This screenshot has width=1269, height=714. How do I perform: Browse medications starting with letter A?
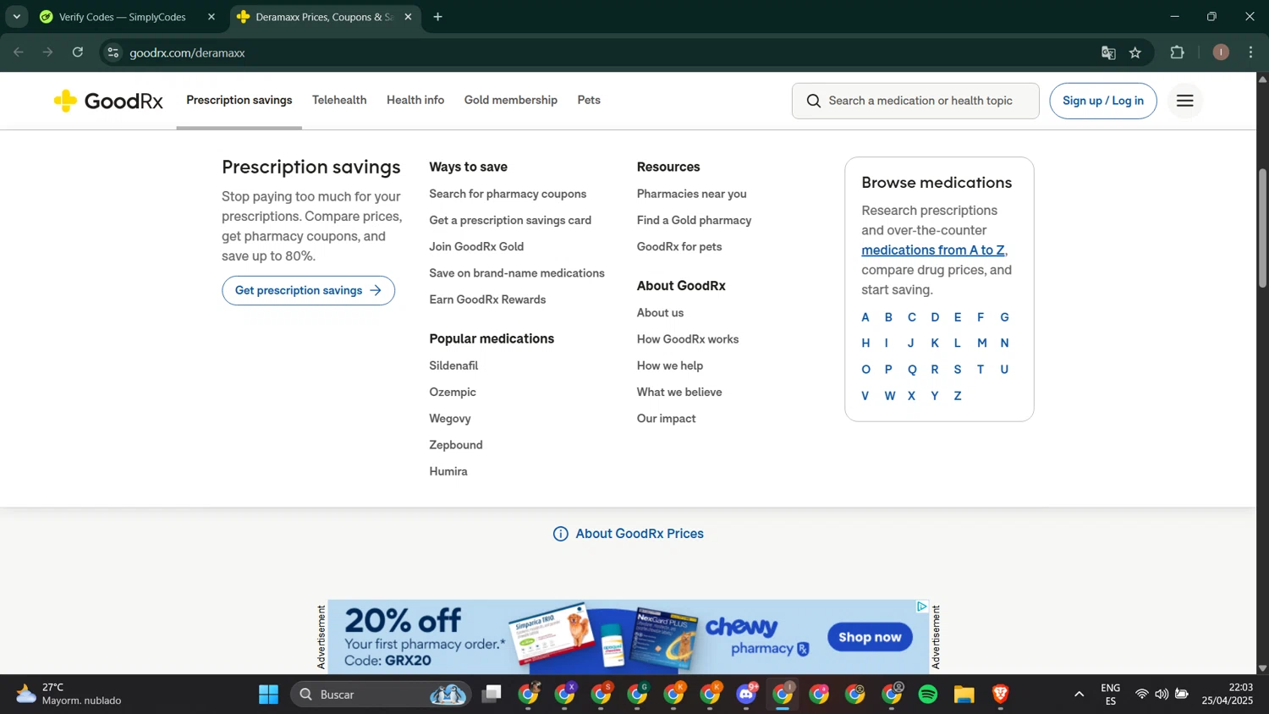click(865, 318)
